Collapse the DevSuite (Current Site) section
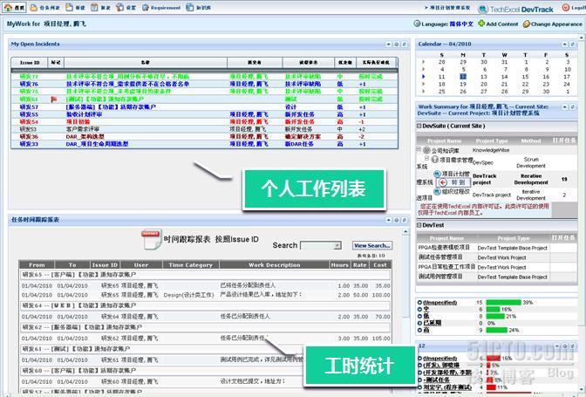The height and width of the screenshot is (397, 586). tap(419, 126)
